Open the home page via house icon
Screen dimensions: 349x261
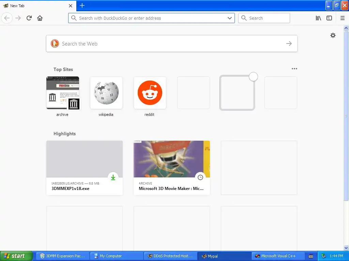(40, 18)
